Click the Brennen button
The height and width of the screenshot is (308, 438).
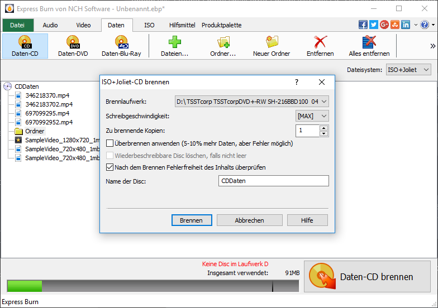pos(192,220)
